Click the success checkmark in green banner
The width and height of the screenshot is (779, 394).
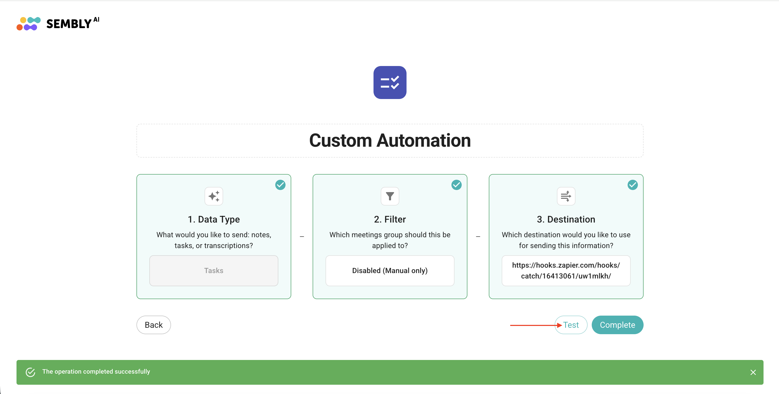tap(30, 372)
